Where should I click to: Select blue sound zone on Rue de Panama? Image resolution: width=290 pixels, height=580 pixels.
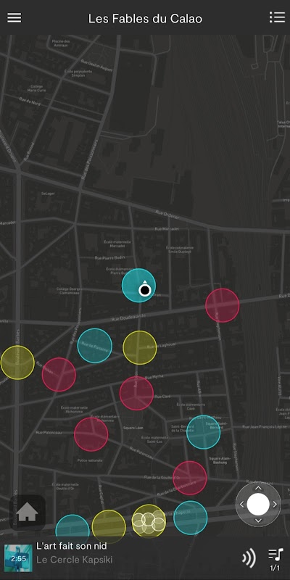[x=95, y=346]
